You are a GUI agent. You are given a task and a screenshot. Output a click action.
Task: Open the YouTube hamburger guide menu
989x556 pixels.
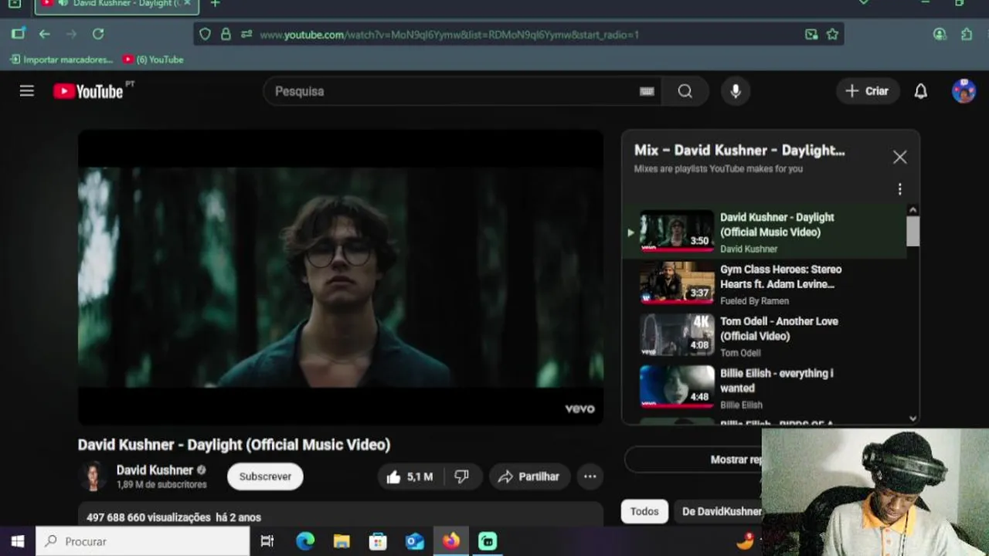coord(27,91)
